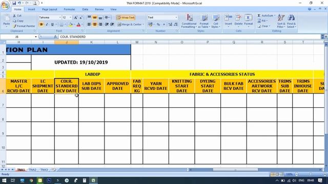
Task: Toggle underline formatting
Action: [52, 25]
